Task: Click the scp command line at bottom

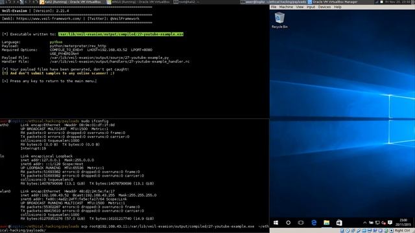Action: click(134, 228)
